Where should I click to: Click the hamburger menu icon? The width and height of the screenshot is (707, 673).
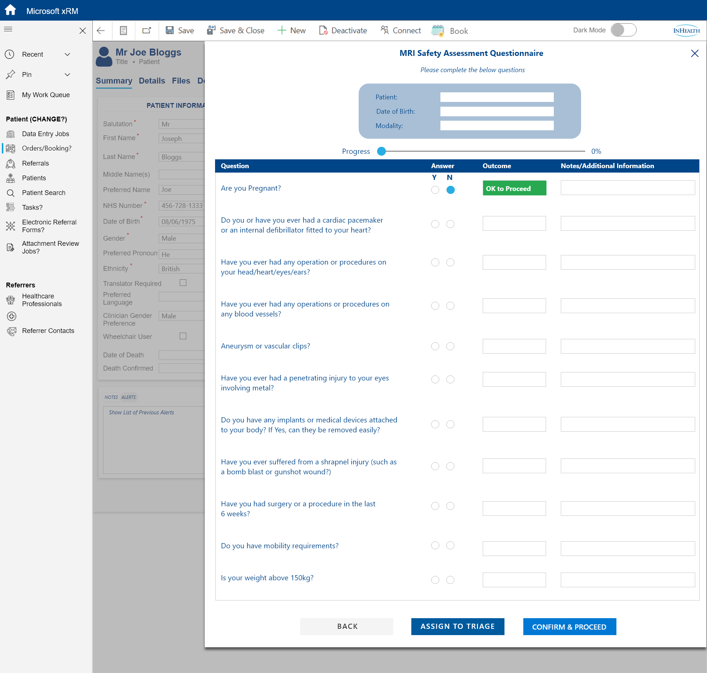tap(8, 29)
